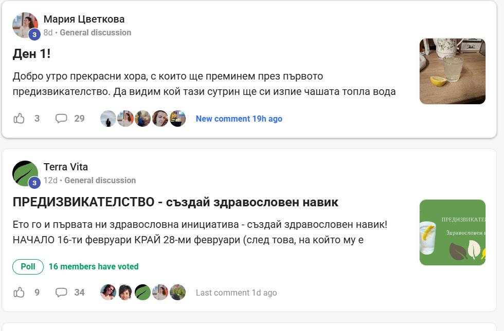Viewport: 504px width, 331px height.
Task: Like the ПРЕДИЗВИКАТЕЛСТВО post thumbs-up icon
Action: pos(19,293)
